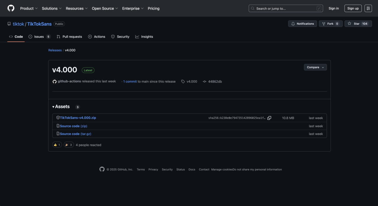Open the tiktok owner link
This screenshot has width=378, height=206.
coord(18,24)
